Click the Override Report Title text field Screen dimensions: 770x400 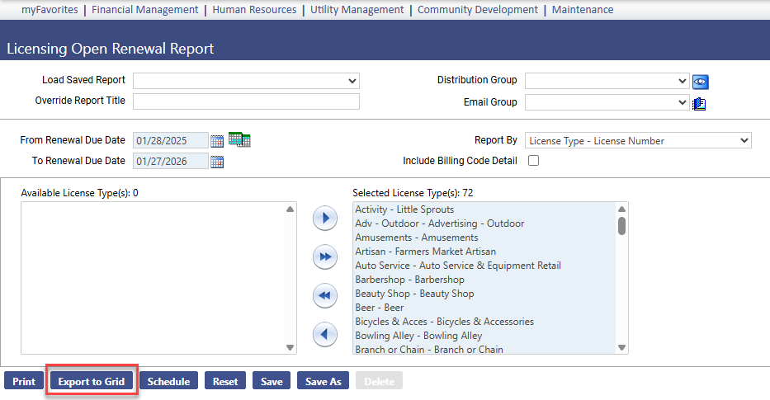pyautogui.click(x=246, y=101)
